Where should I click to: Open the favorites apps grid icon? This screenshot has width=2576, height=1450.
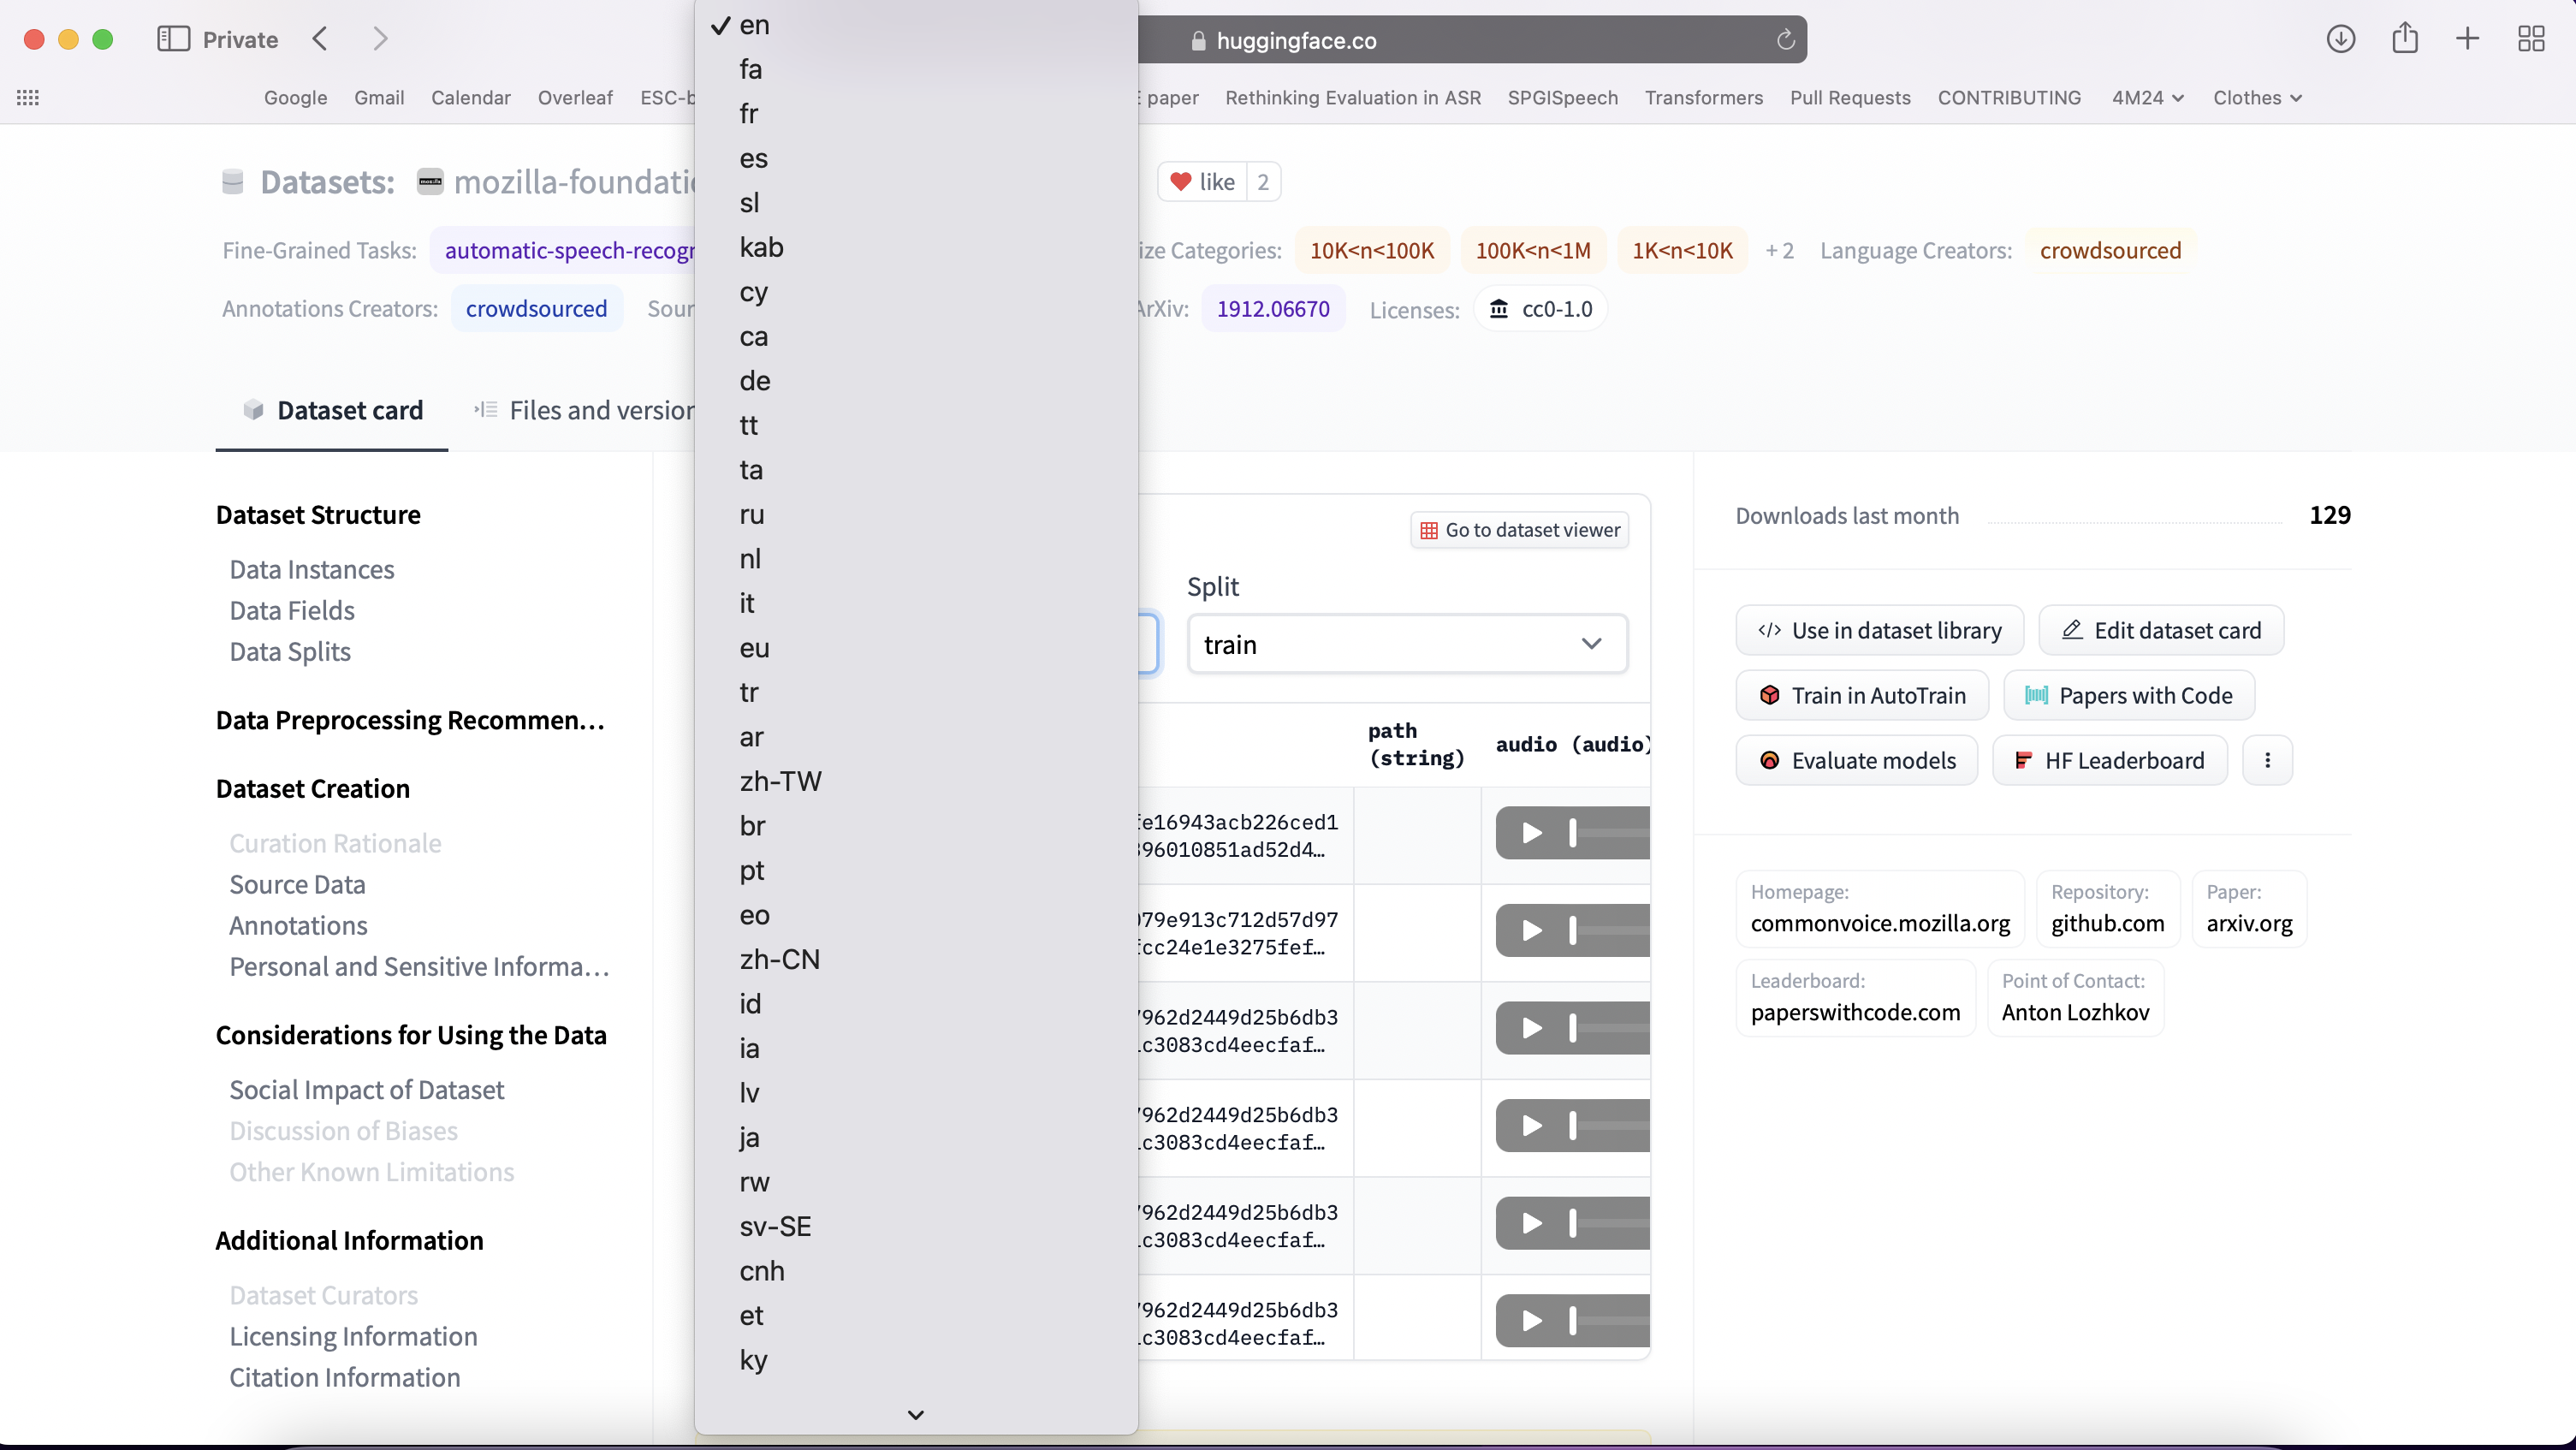(28, 97)
